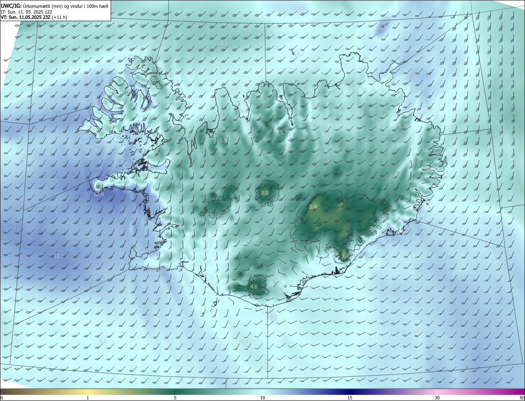Click the 8.1 value north of Iceland

pos(224,43)
